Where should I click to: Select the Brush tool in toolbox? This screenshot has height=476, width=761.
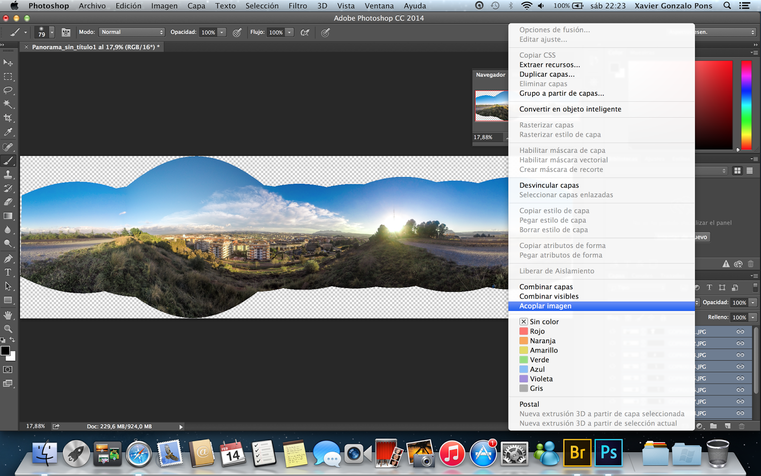click(8, 160)
